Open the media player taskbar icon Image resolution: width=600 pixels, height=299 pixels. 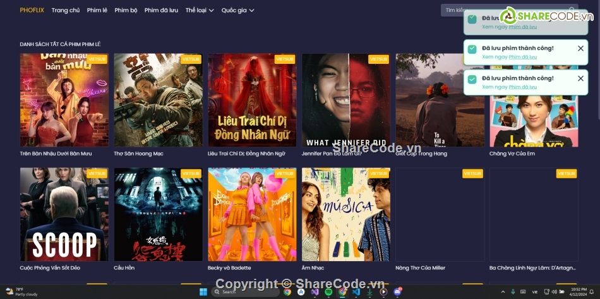coord(383,291)
